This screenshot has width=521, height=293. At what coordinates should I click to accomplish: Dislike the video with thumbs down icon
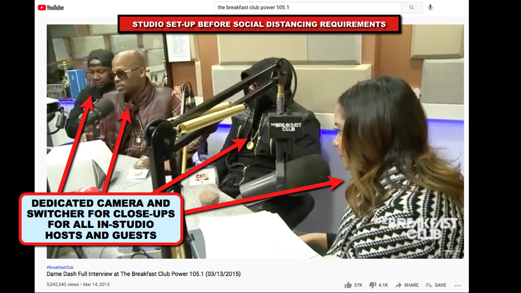(x=373, y=285)
